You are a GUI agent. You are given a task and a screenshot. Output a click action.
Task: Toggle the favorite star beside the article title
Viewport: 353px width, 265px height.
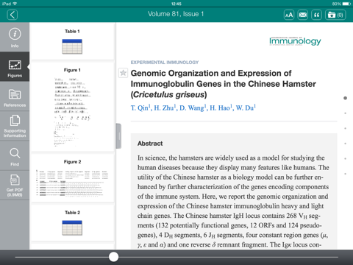click(123, 73)
